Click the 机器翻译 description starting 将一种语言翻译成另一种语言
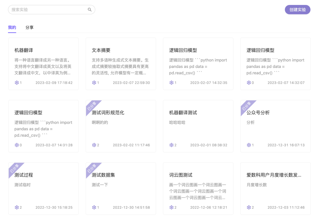The width and height of the screenshot is (333, 218). tap(43, 66)
